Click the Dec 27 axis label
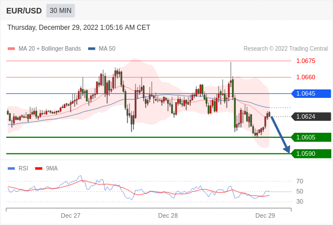Viewport: 333px width, 225px height. coord(71,215)
